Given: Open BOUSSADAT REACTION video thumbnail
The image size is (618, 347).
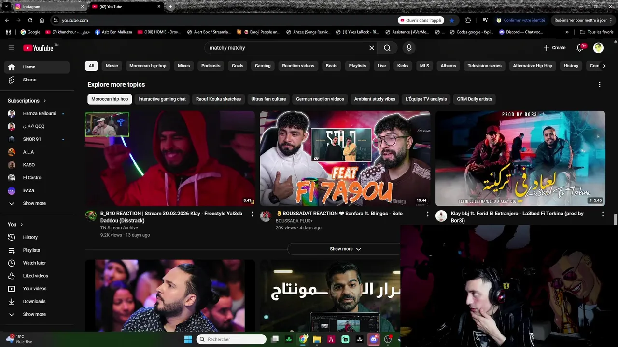Looking at the screenshot, I should [345, 159].
